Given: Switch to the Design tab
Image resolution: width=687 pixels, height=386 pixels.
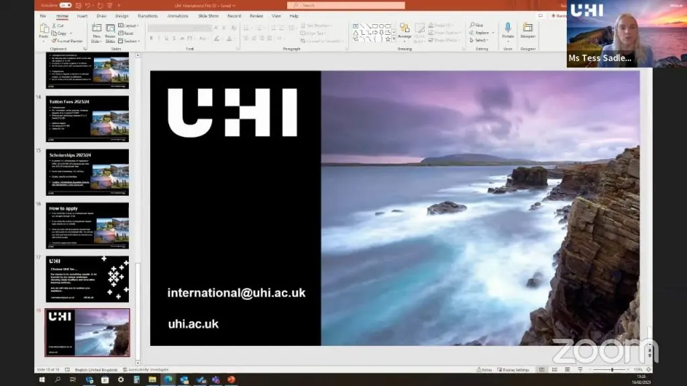Looking at the screenshot, I should tap(122, 16).
